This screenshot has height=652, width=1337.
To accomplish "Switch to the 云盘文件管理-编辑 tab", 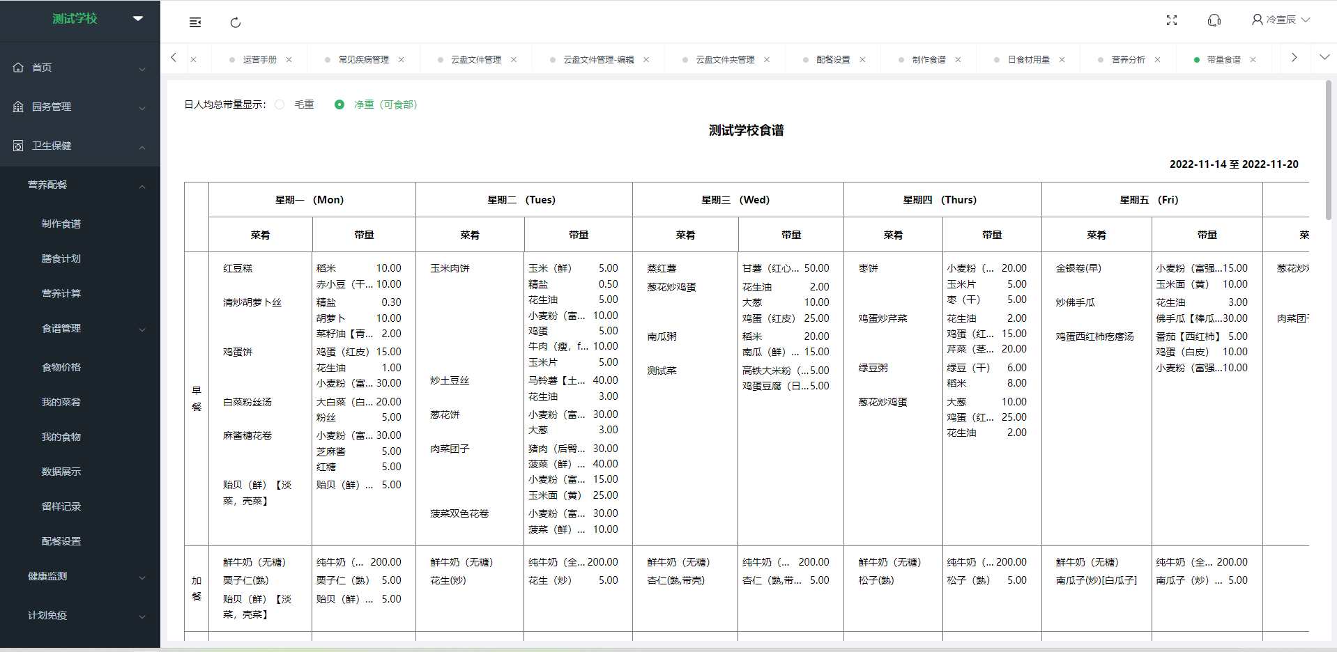I will (x=598, y=60).
